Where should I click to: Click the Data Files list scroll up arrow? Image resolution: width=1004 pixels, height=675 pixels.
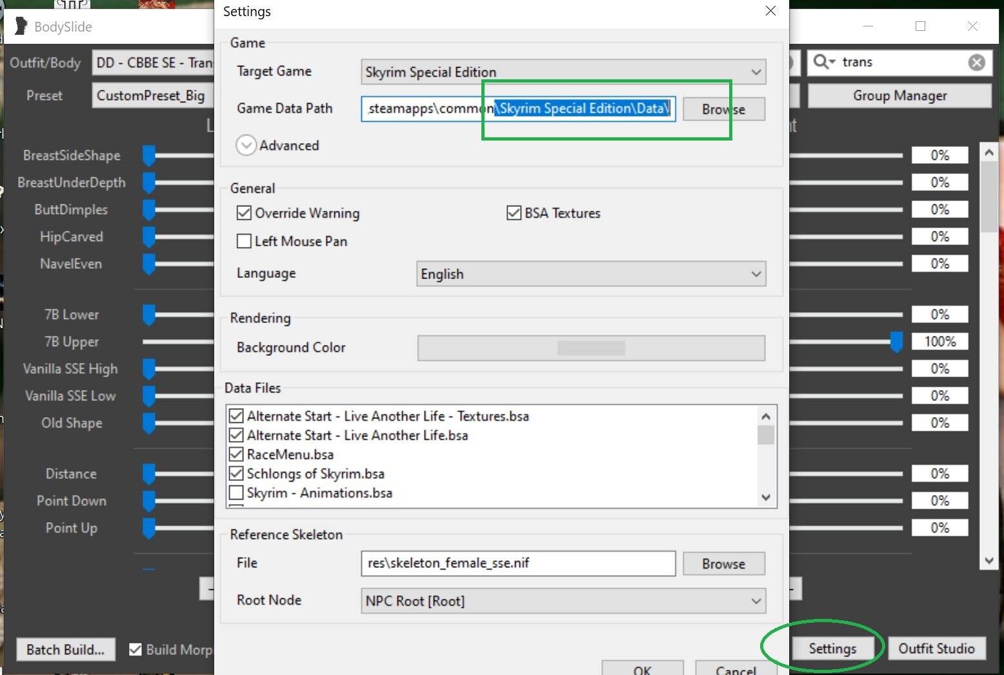click(766, 416)
